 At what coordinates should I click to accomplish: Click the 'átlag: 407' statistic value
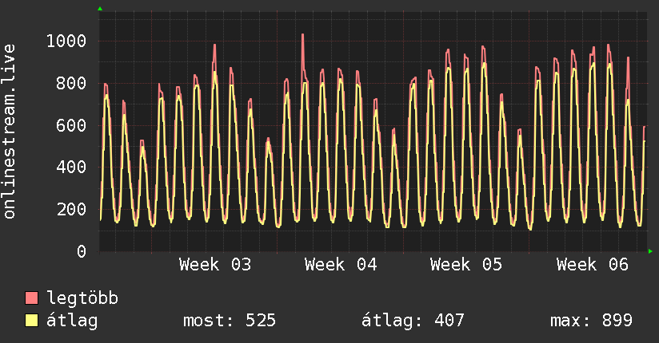point(413,321)
